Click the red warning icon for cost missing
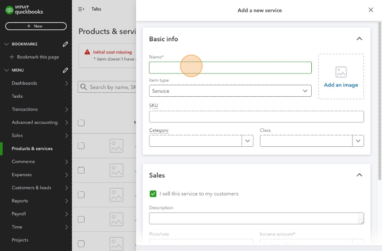This screenshot has width=382, height=251. pos(87,52)
